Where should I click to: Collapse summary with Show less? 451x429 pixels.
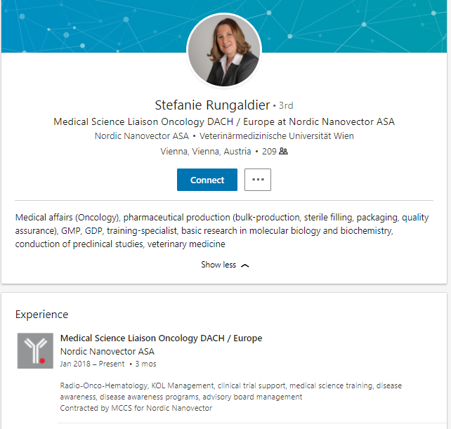click(225, 265)
